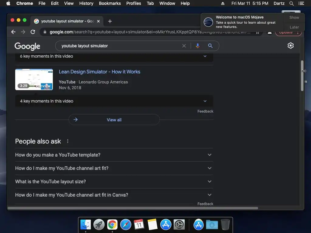The height and width of the screenshot is (233, 311).
Task: Expand How do you make a YouTube template
Action: point(114,155)
